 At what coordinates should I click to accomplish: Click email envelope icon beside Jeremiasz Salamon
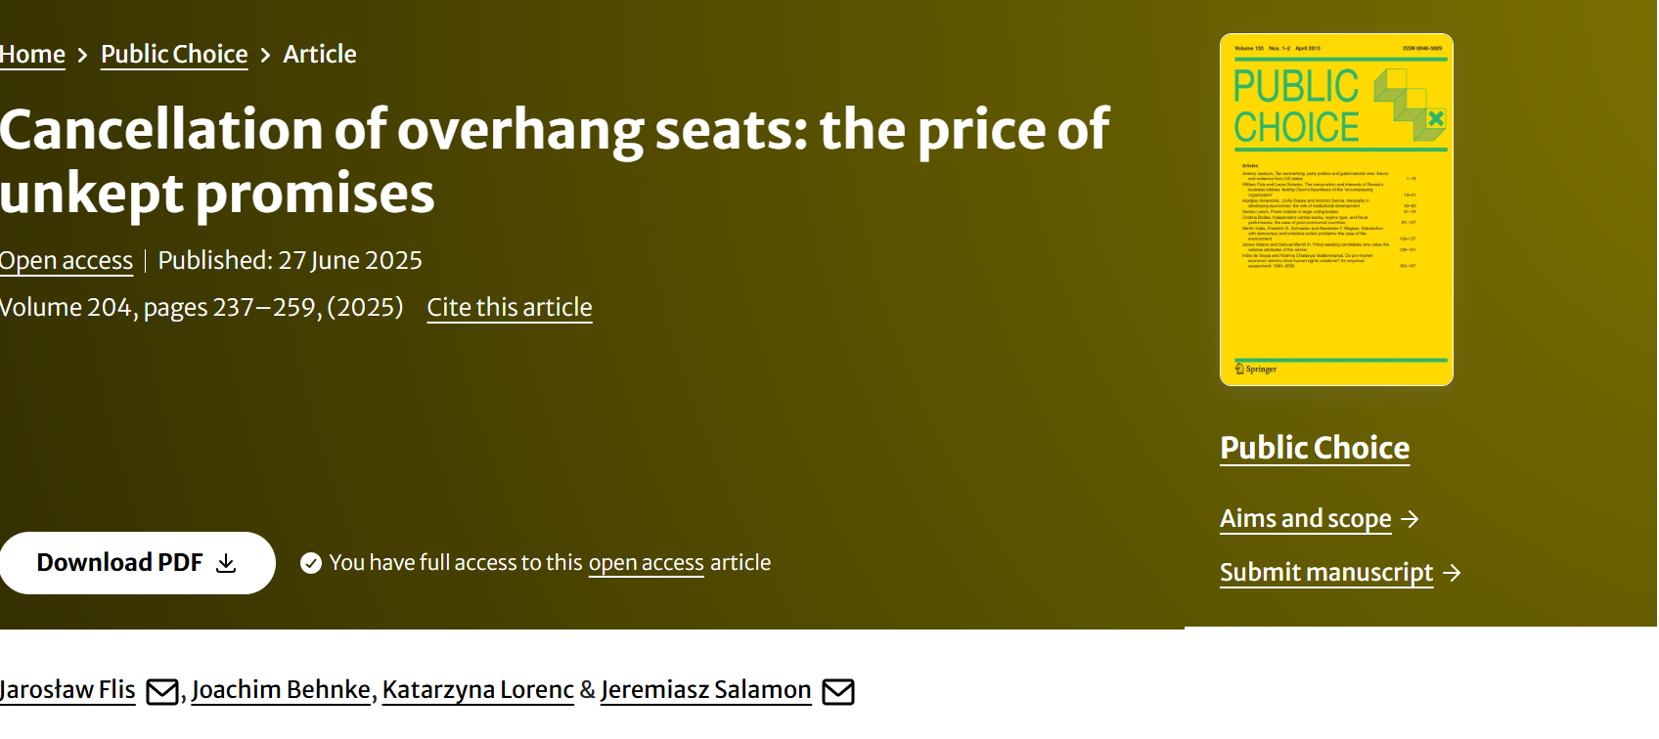click(837, 692)
